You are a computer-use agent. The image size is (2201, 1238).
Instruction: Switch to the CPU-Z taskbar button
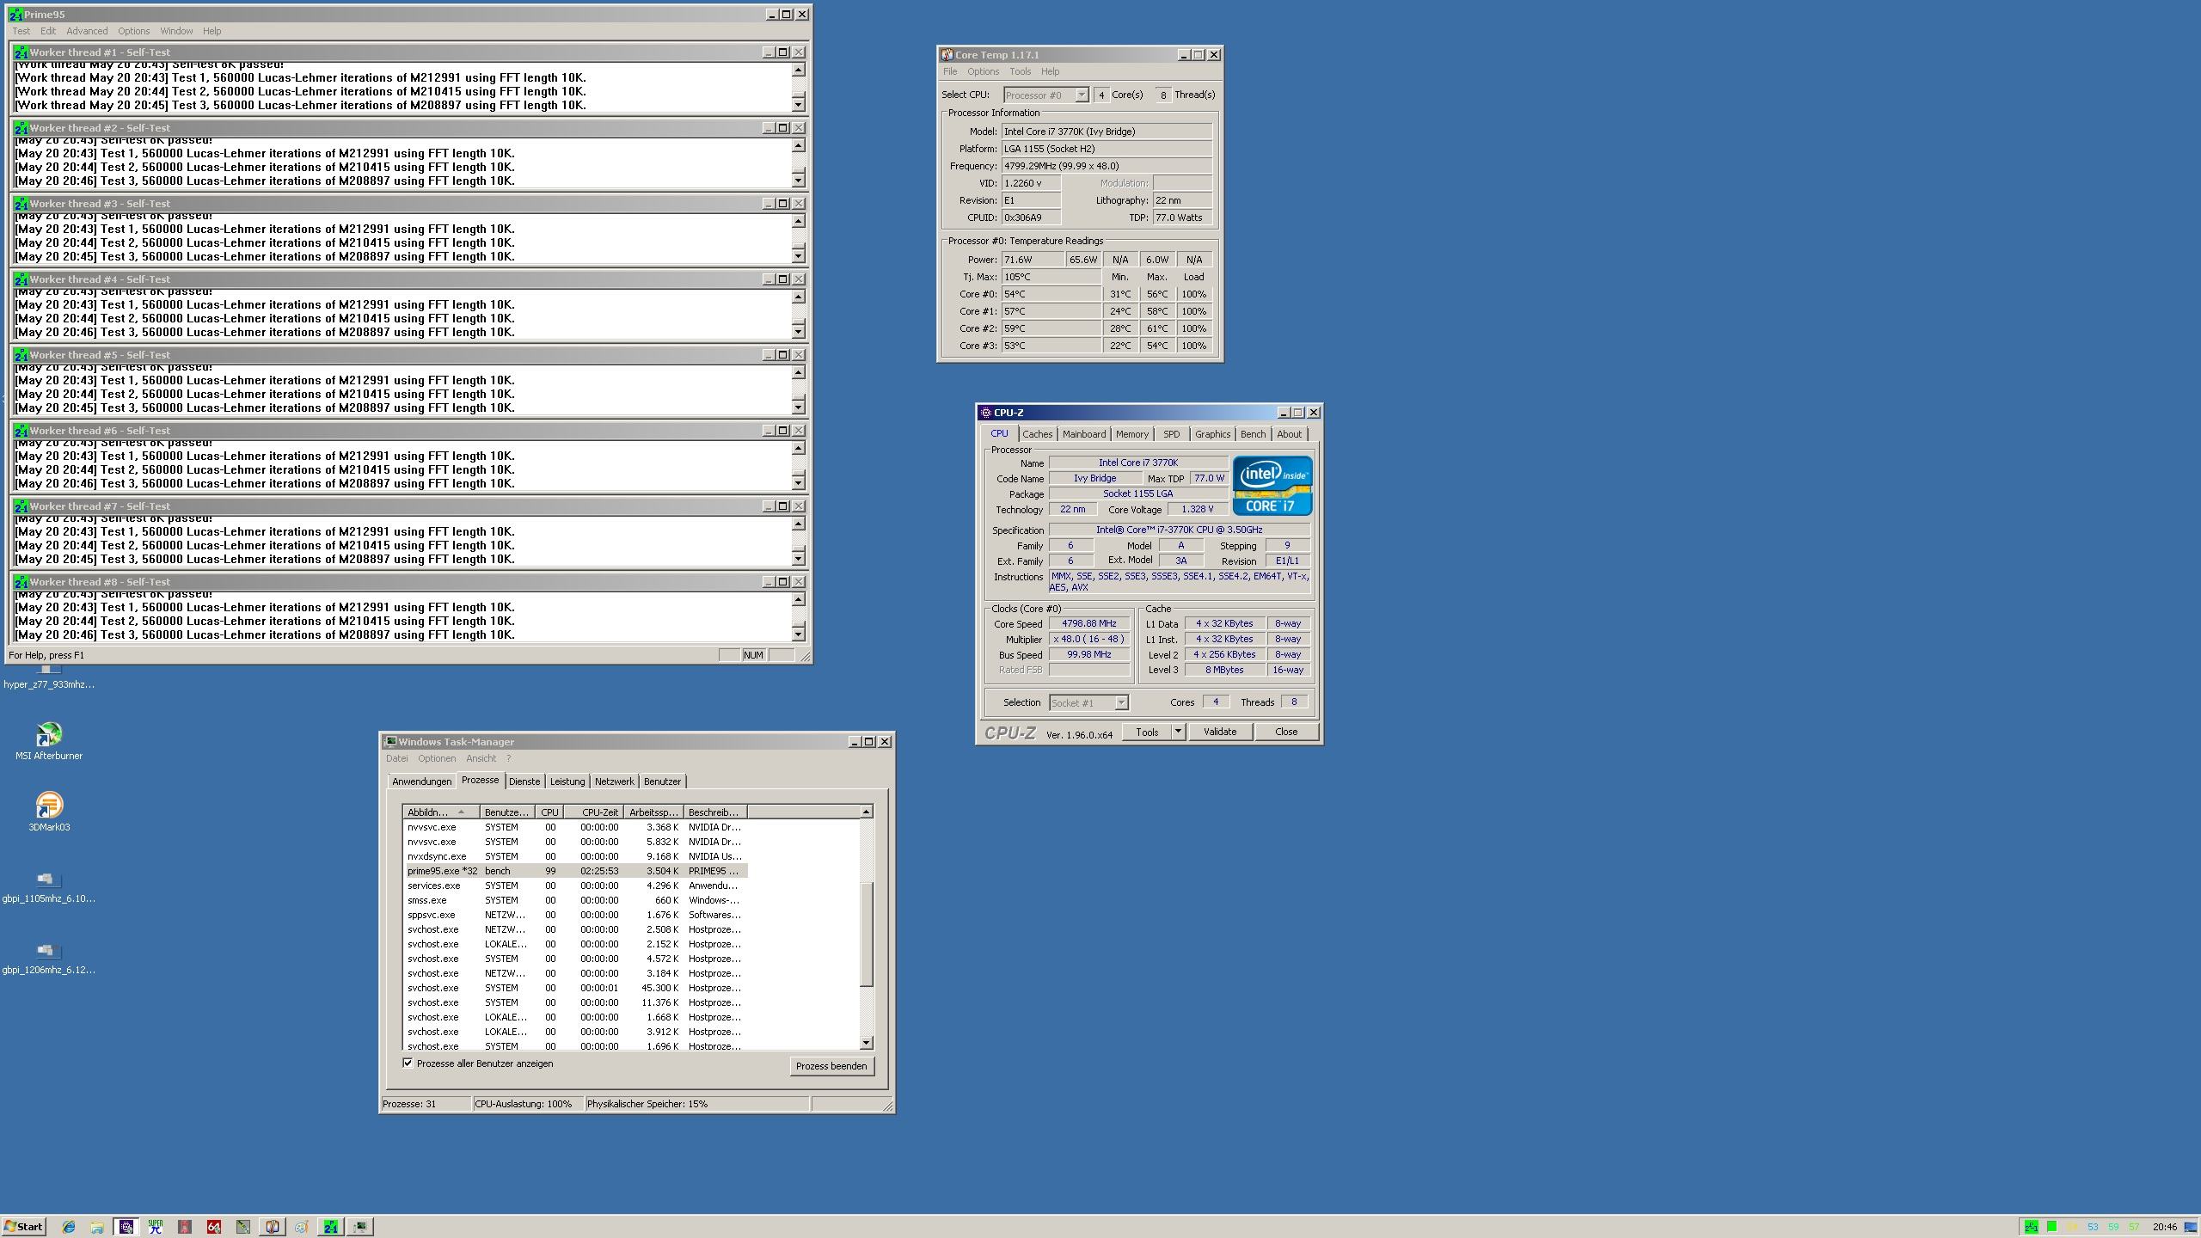click(126, 1227)
